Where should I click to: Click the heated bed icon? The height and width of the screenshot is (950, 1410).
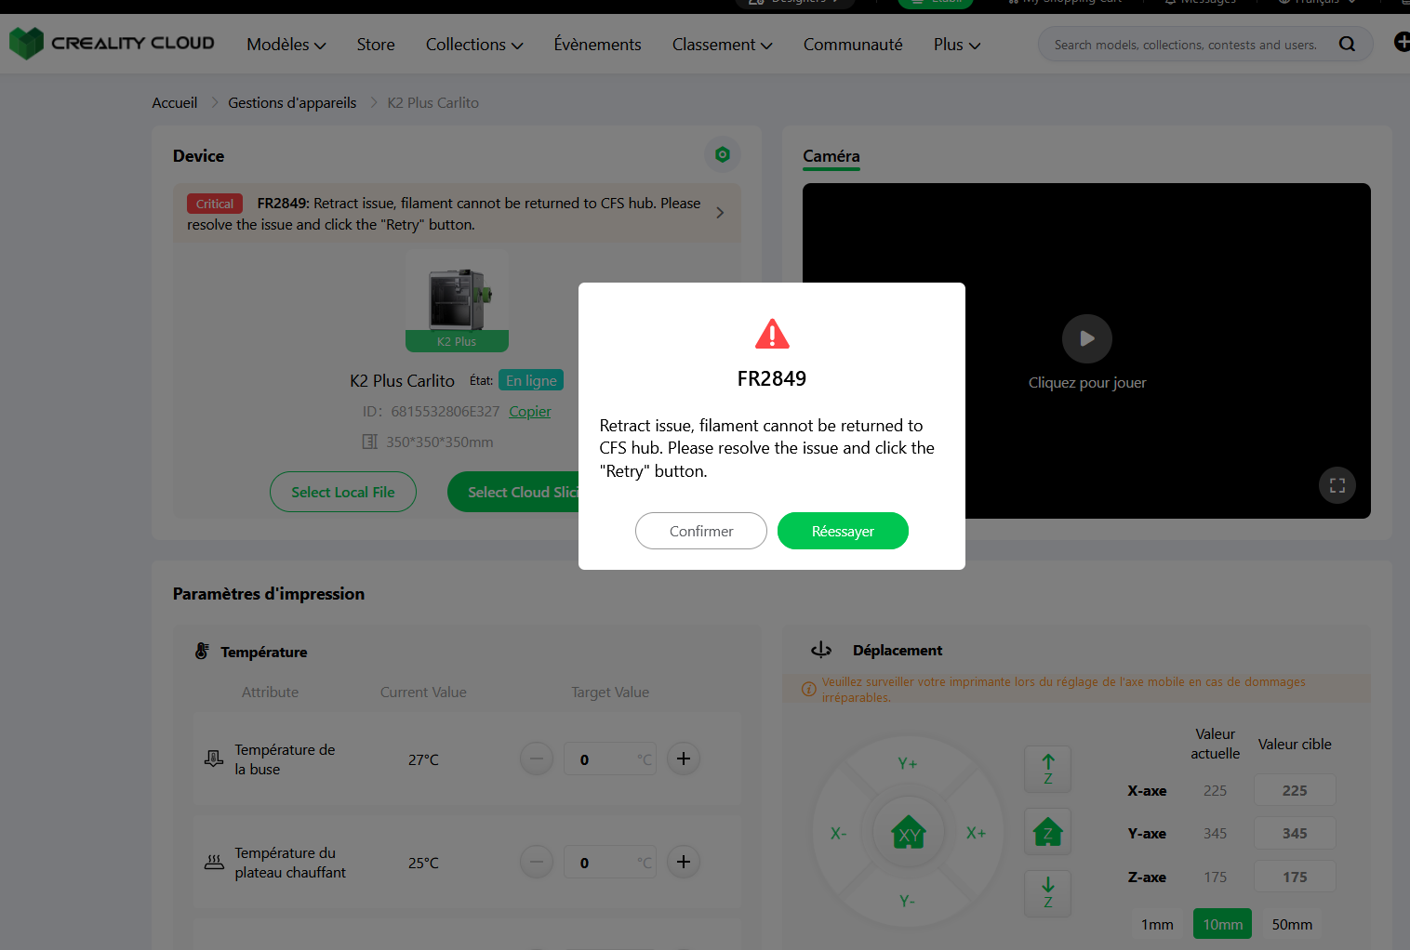click(214, 862)
